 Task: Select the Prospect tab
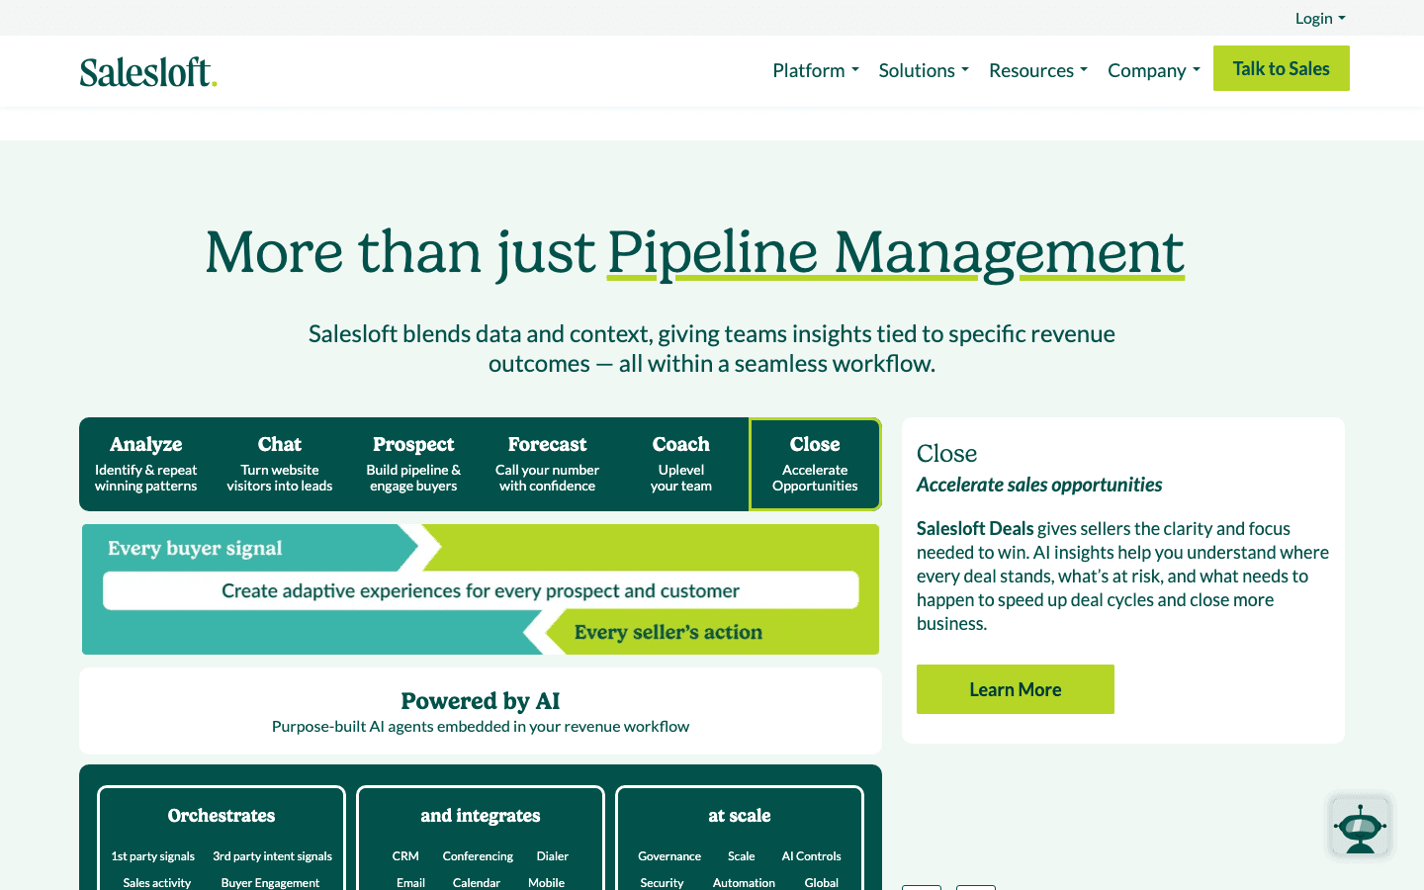click(x=413, y=464)
